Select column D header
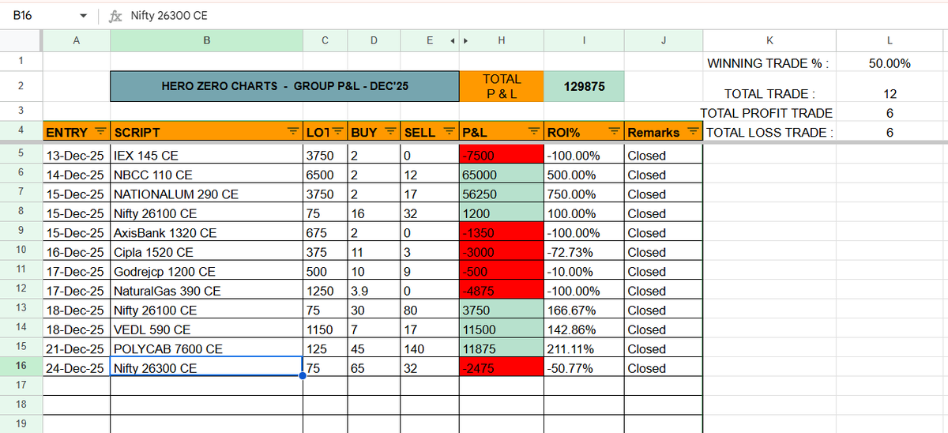 (374, 41)
